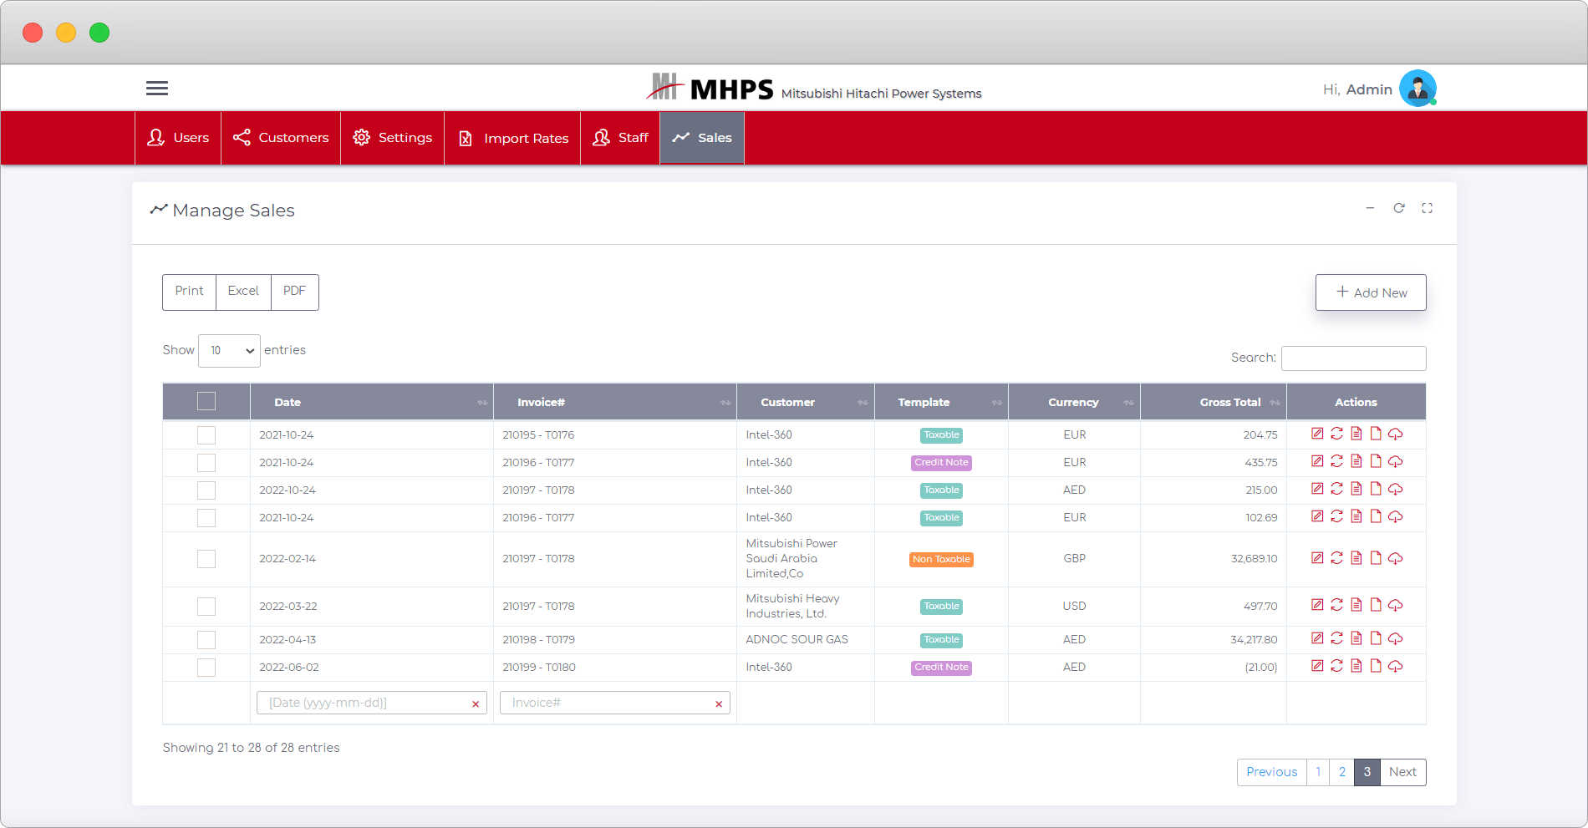
Task: Click the lined document icon for the 435.75 row
Action: [x=1356, y=461]
